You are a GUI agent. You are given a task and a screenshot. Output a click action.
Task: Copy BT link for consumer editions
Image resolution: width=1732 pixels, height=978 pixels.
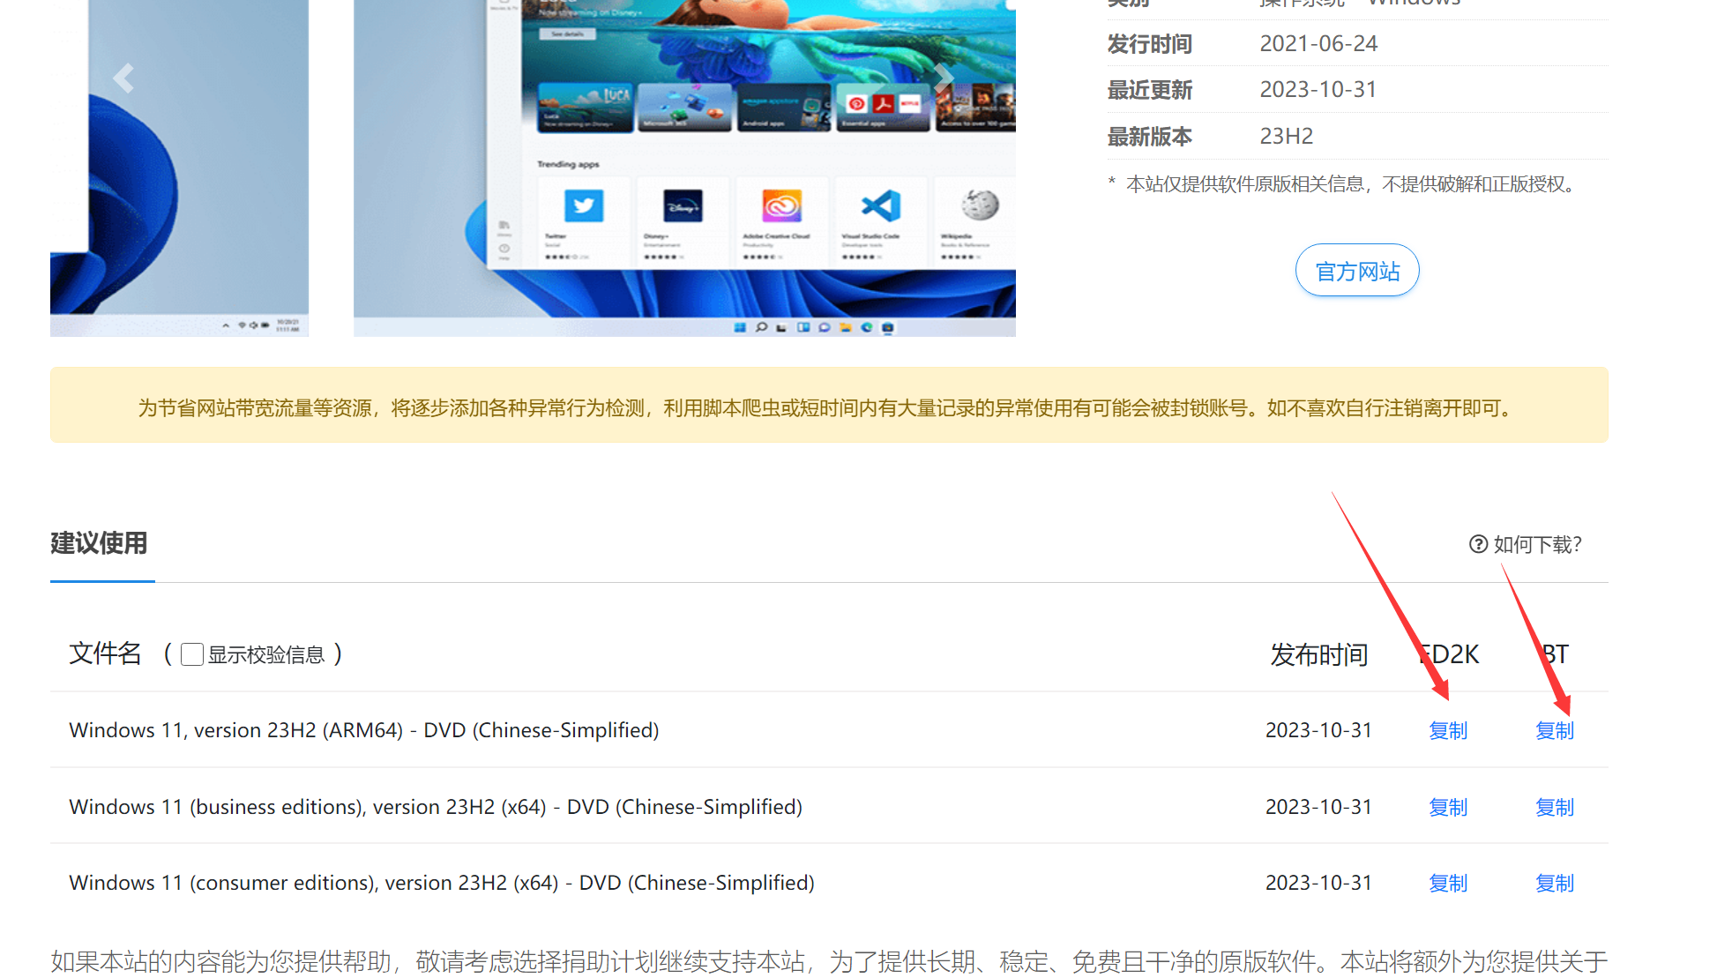pos(1554,883)
